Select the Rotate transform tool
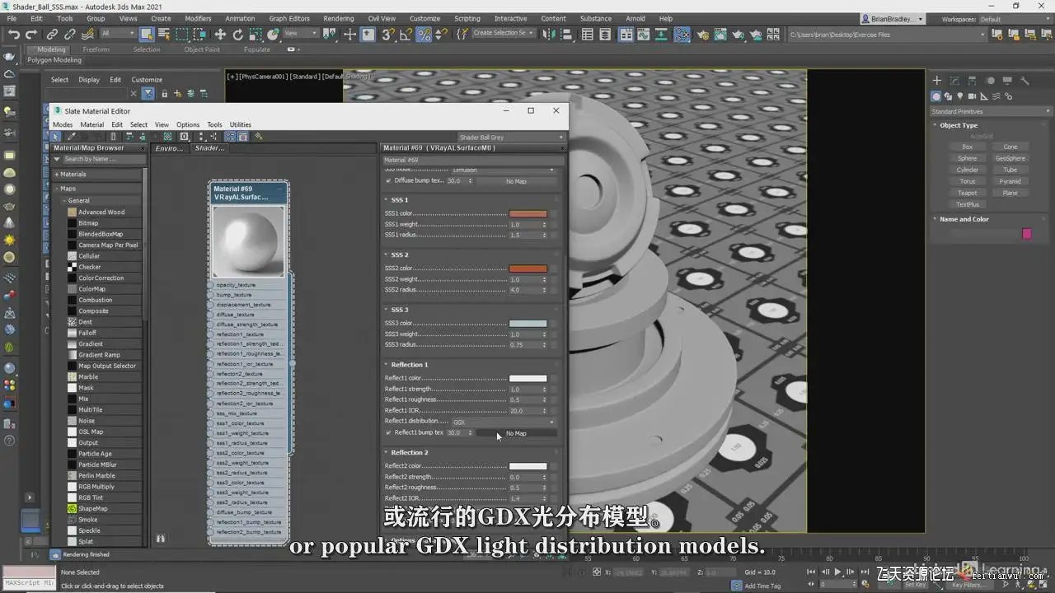This screenshot has height=593, width=1055. pyautogui.click(x=238, y=35)
